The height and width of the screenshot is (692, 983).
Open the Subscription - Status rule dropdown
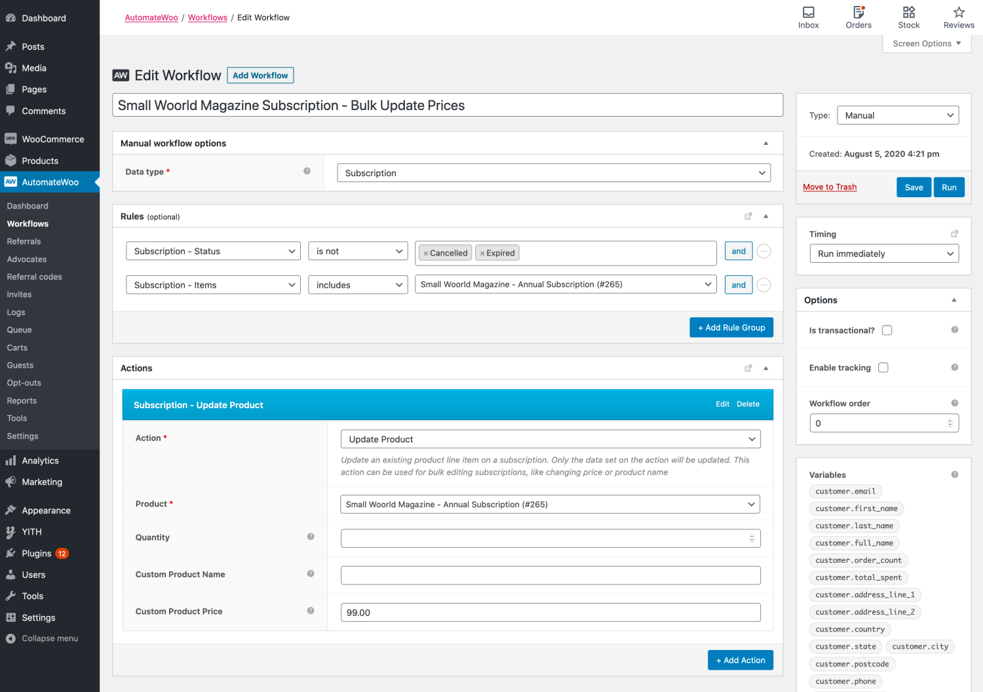pos(213,250)
